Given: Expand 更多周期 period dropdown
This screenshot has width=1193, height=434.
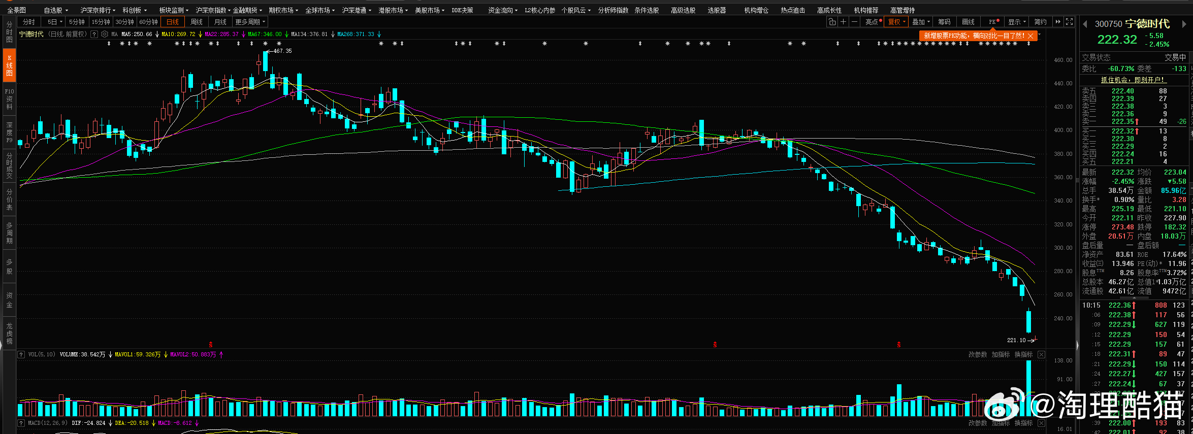Looking at the screenshot, I should tap(250, 22).
